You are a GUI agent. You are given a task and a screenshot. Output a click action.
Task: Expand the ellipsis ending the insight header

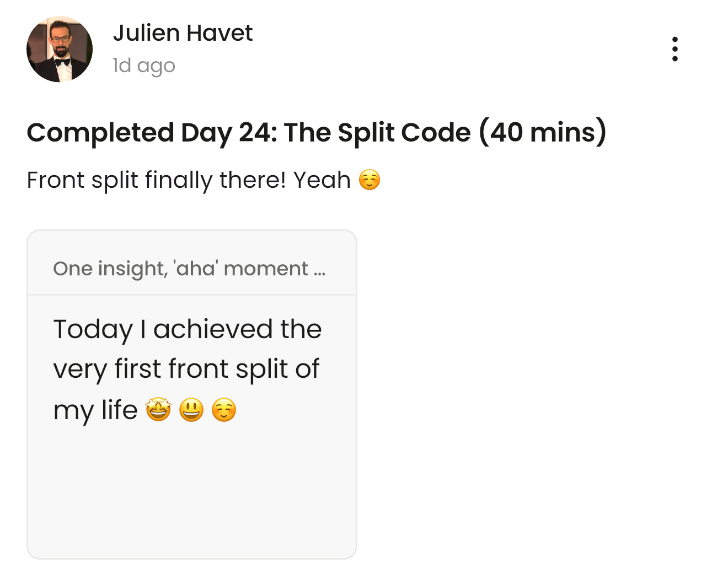[x=319, y=270]
